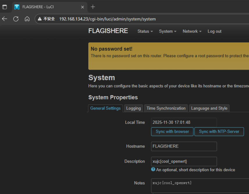Open the System dropdown menu
This screenshot has width=249, height=194.
[x=168, y=31]
